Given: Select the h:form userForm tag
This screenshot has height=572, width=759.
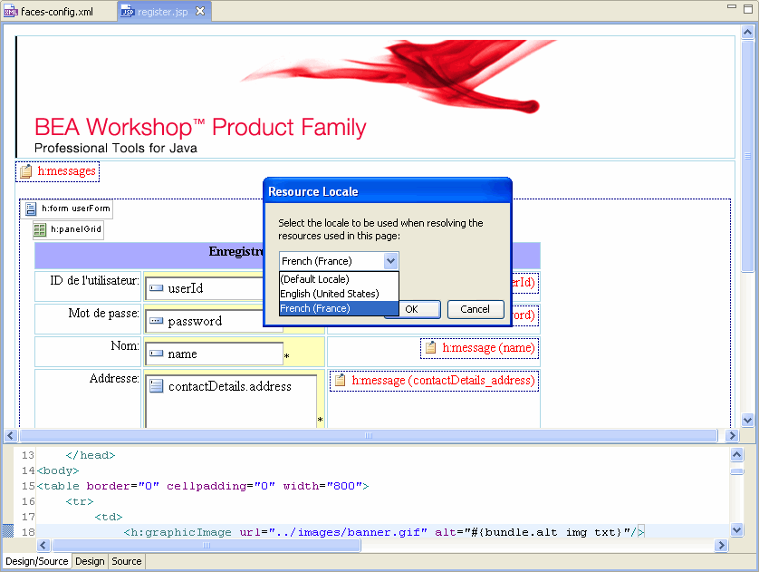Looking at the screenshot, I should tap(66, 208).
